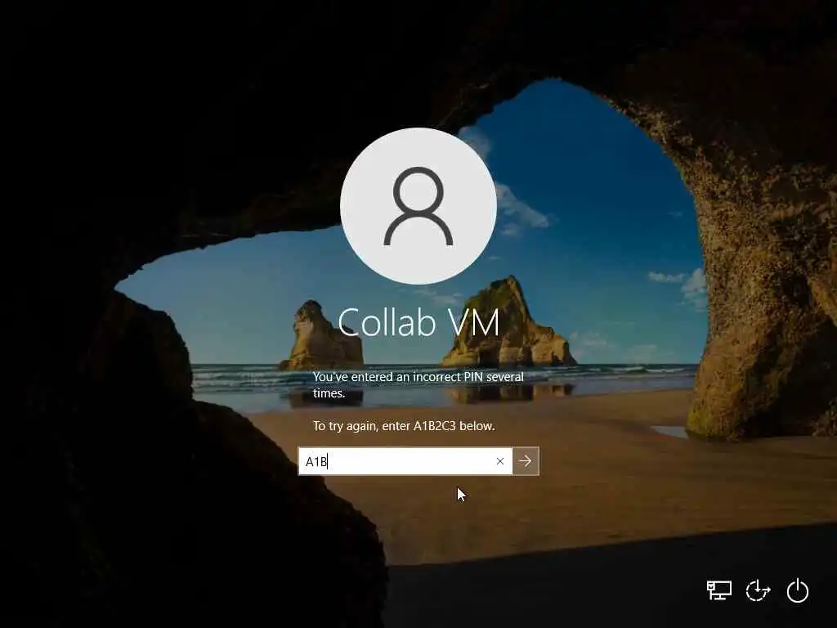The height and width of the screenshot is (628, 837).
Task: Click the text 'To try again, enter A1B2C3 below.'
Action: pyautogui.click(x=404, y=426)
